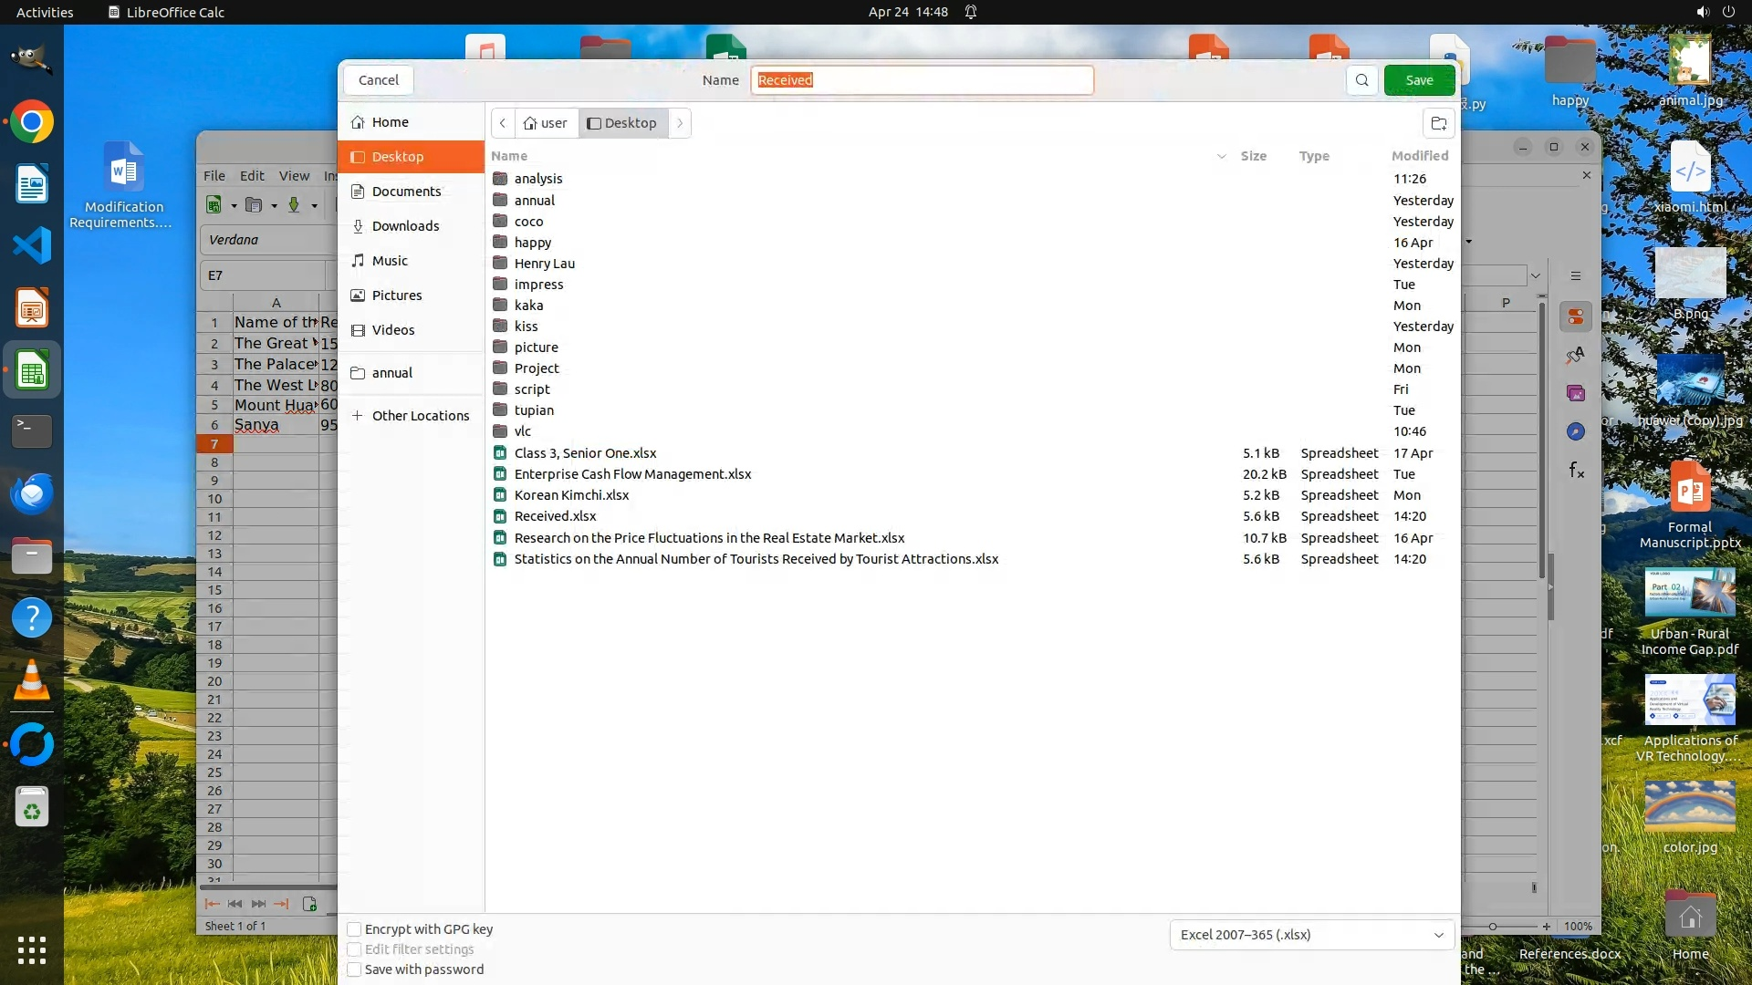Launch Visual Studio Code from the dock

tap(32, 246)
